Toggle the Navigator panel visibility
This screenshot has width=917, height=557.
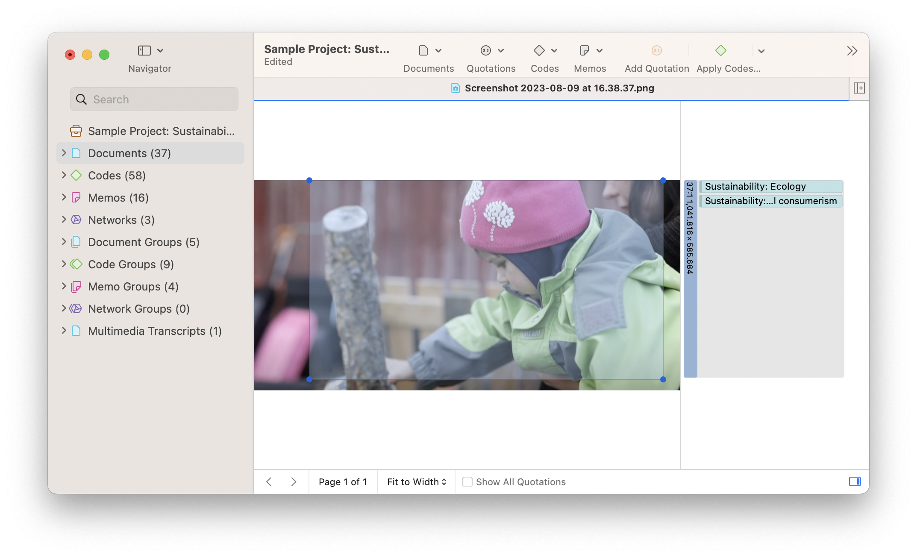pos(144,50)
